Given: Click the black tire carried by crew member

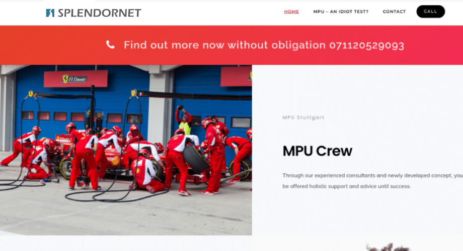Looking at the screenshot, I should (195, 159).
